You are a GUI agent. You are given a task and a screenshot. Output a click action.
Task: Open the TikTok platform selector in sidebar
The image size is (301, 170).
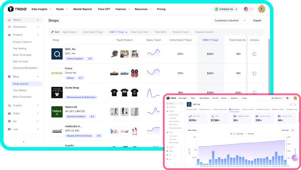(23, 20)
